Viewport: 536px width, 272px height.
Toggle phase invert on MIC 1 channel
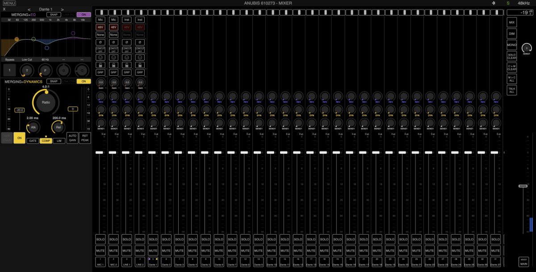click(x=100, y=42)
